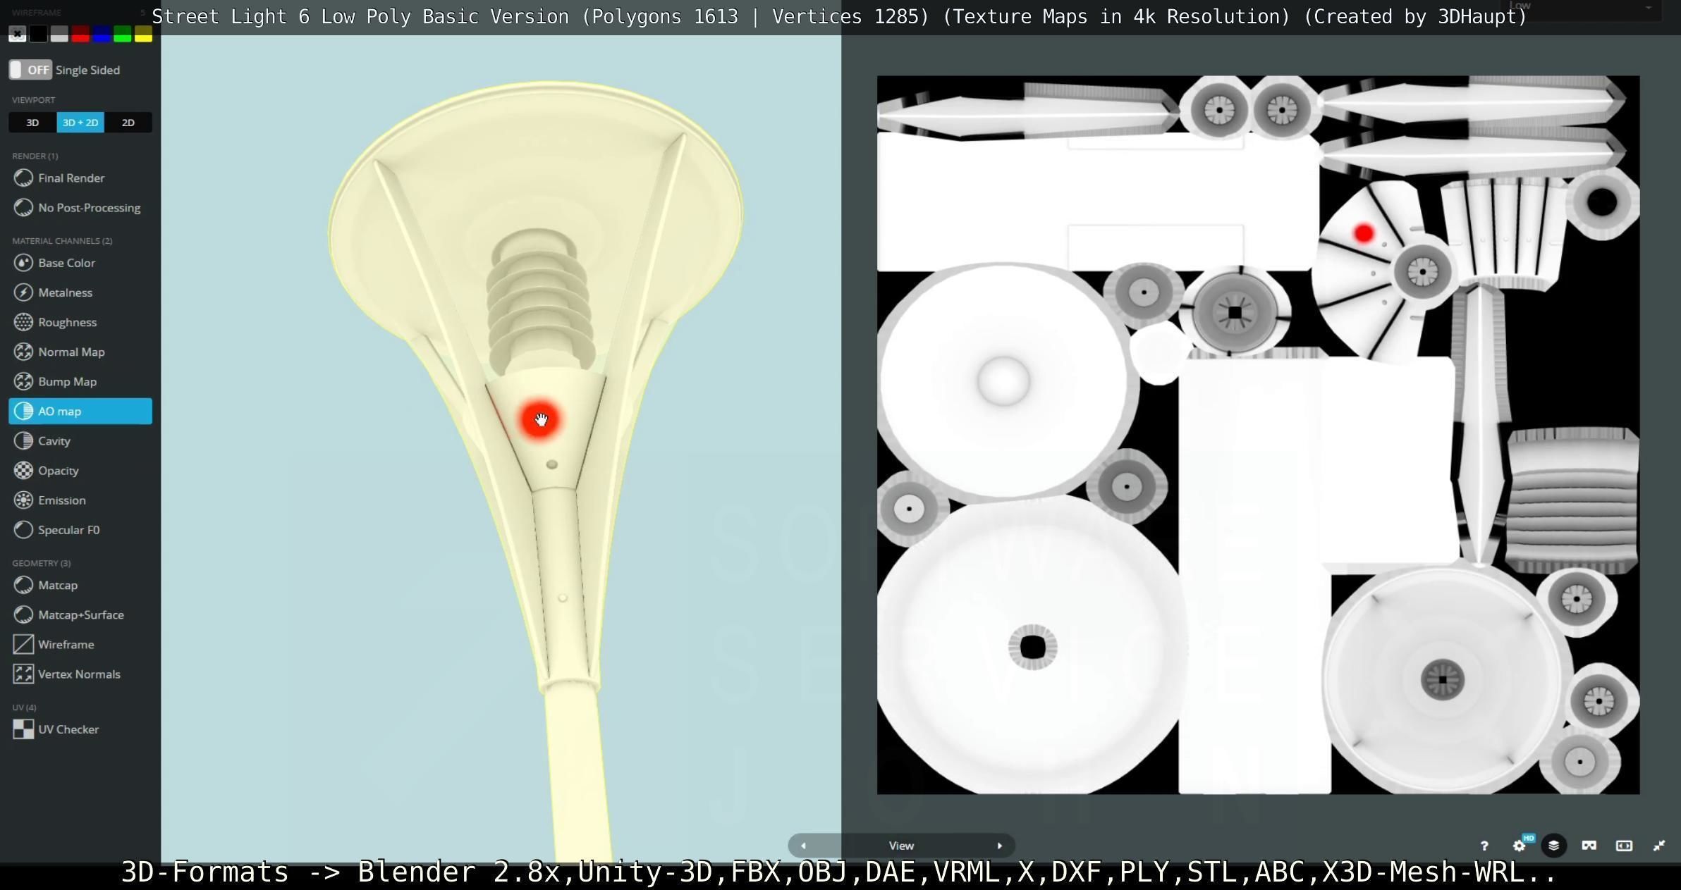
Task: Click the theater mode icon
Action: pos(1624,846)
